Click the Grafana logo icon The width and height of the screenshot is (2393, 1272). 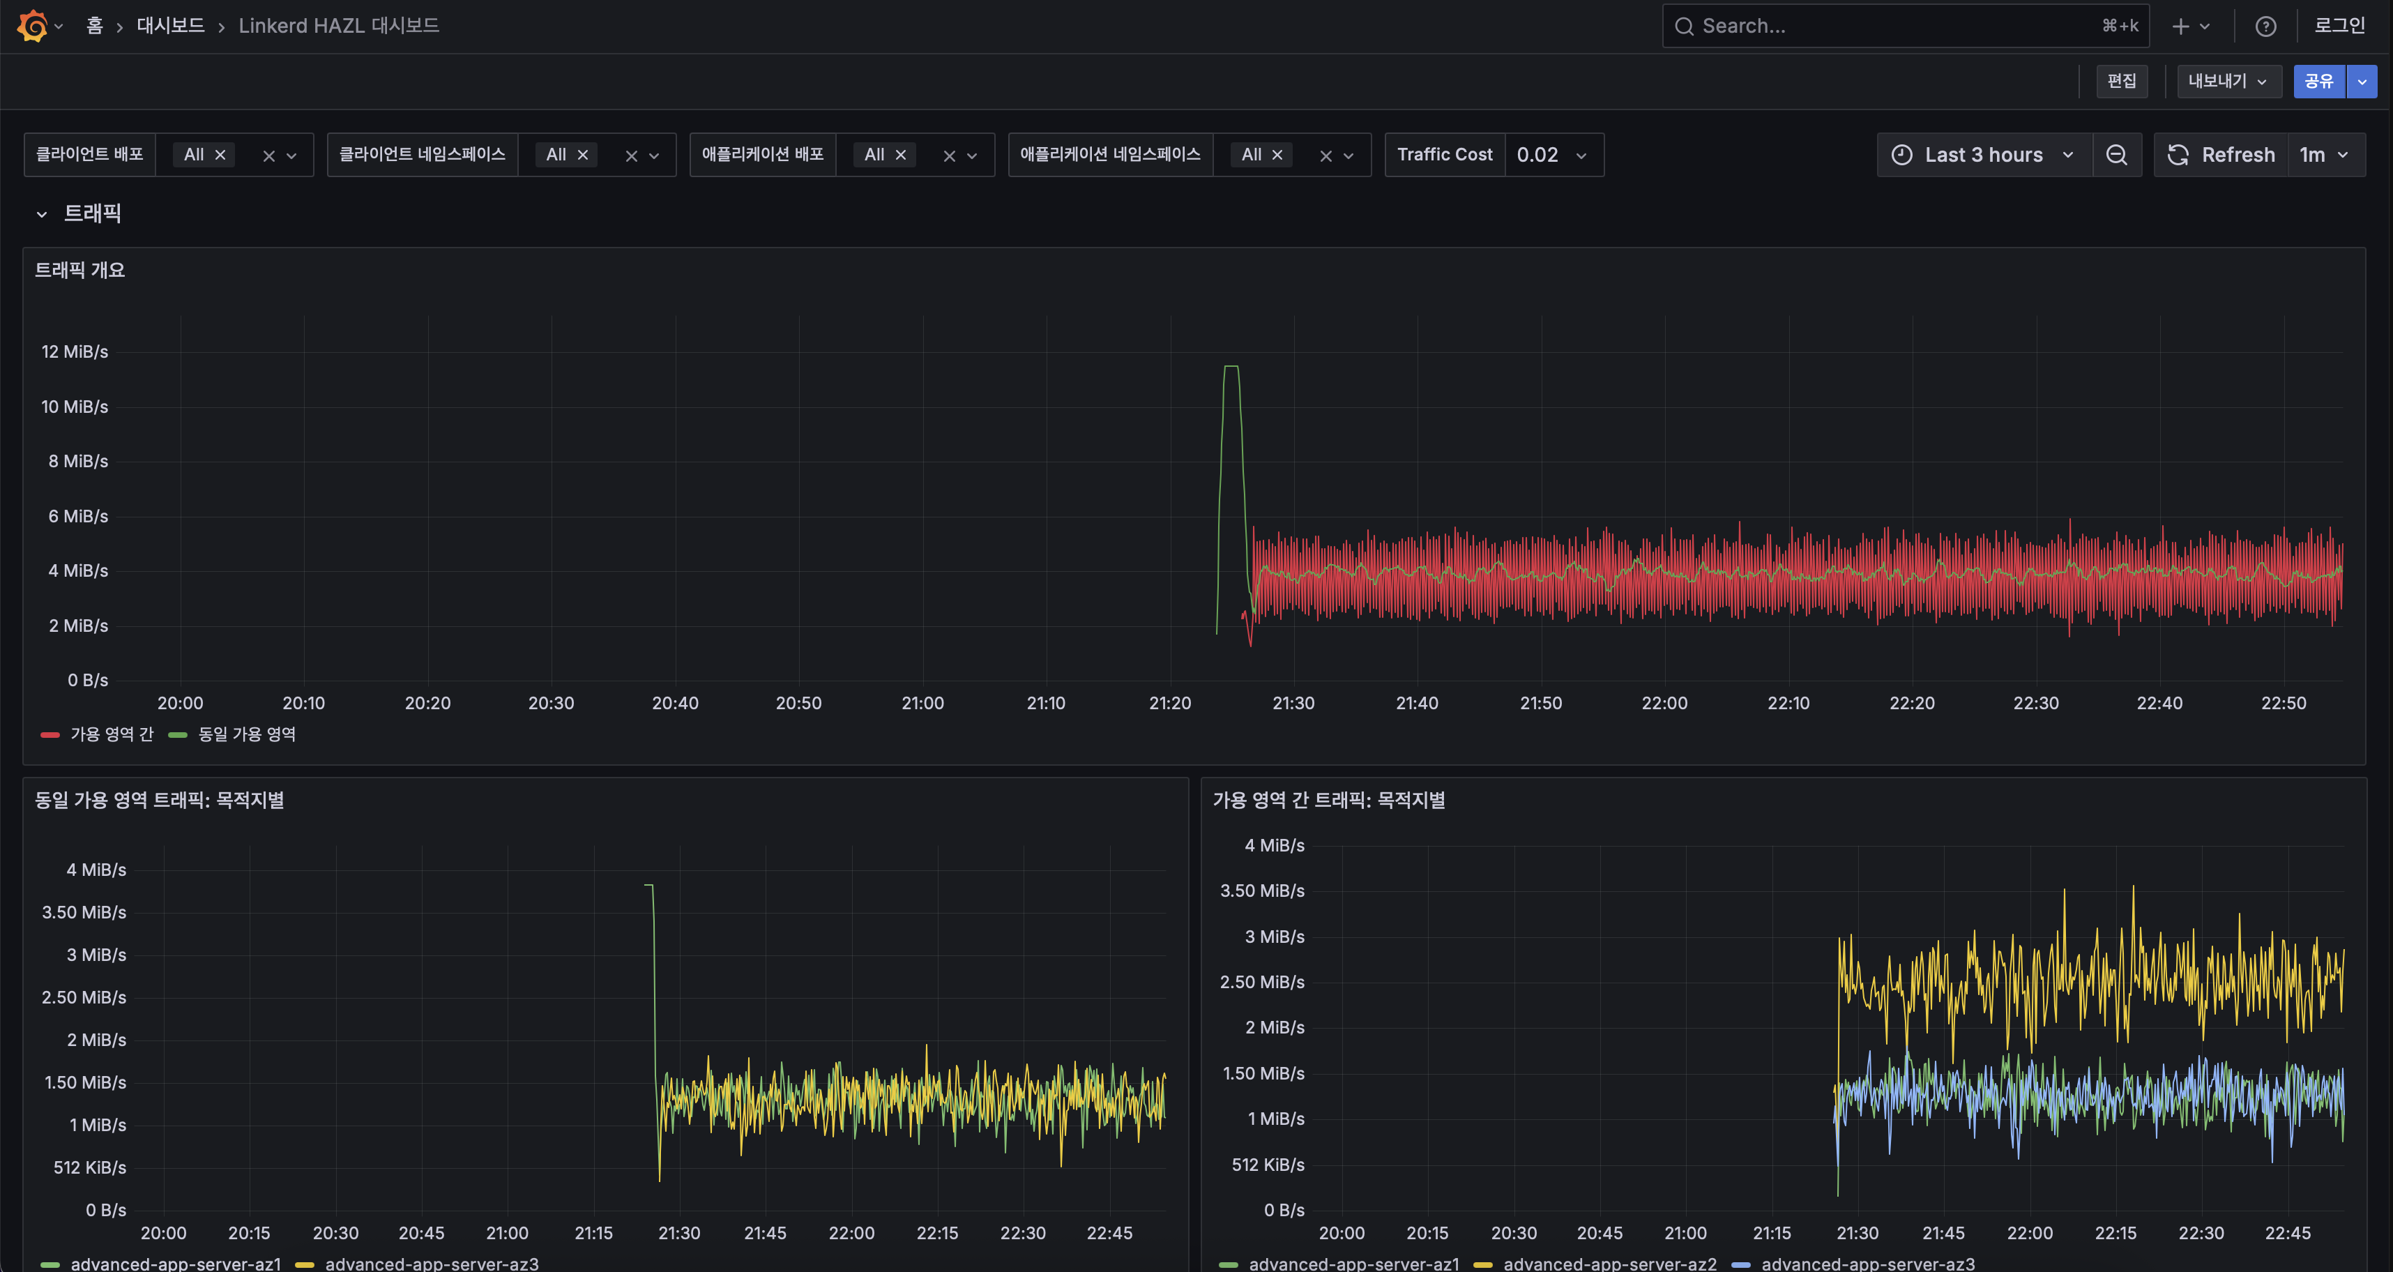[31, 26]
